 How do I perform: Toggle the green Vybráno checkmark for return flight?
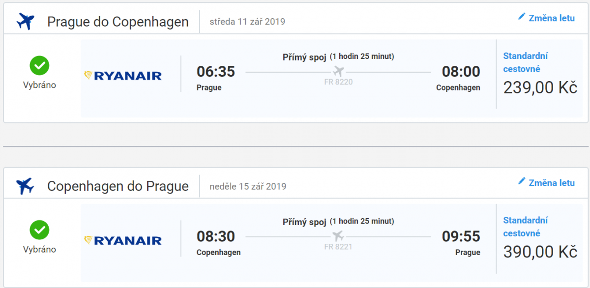[x=39, y=230]
